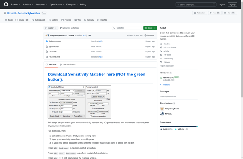This screenshot has height=159, width=243.
Task: Go to the GitHub homepage logo
Action: (x=6, y=4)
